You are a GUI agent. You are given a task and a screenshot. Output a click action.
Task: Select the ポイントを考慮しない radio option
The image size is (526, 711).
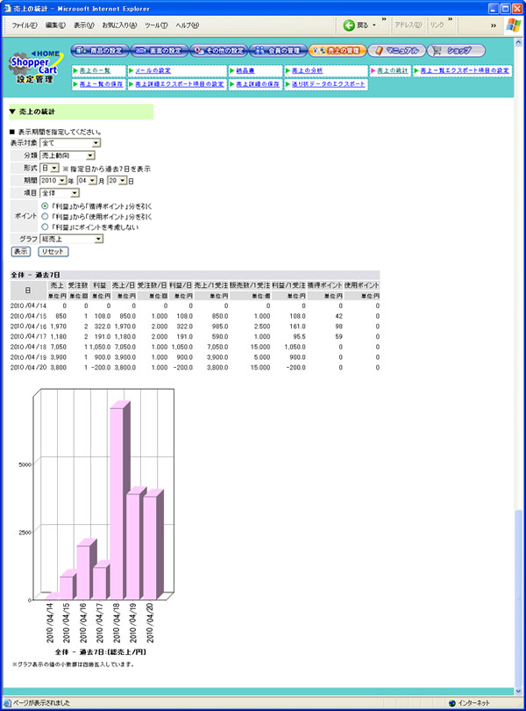tap(45, 226)
